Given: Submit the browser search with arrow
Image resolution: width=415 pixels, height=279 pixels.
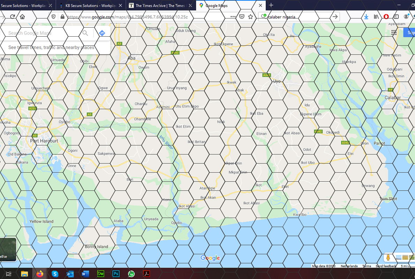Looking at the screenshot, I should coord(335,17).
